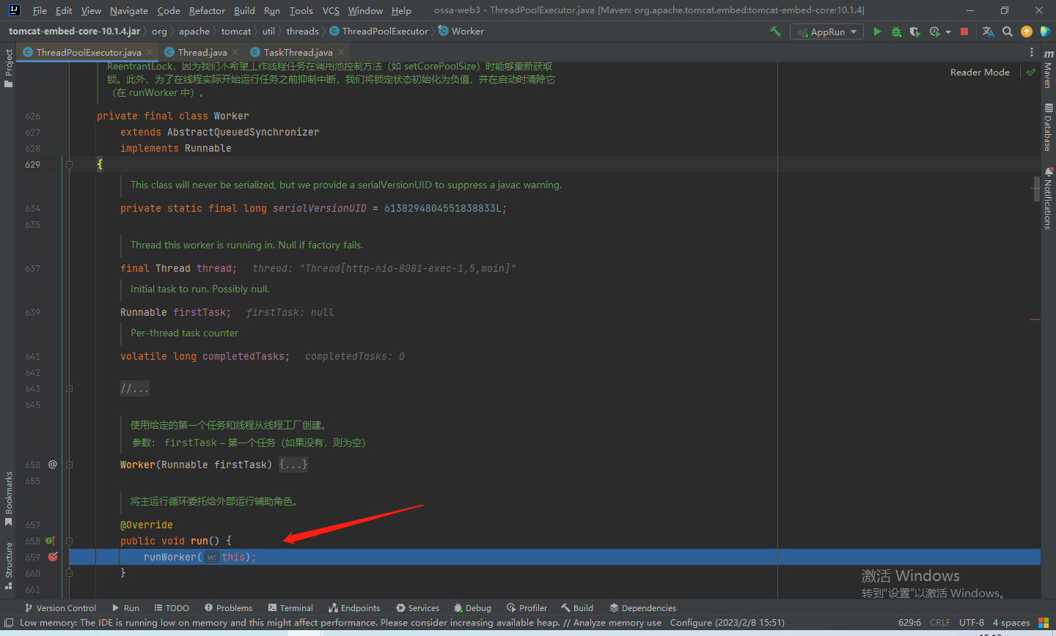Expand the folded constructor body {...}
Screen dimensions: 1056x636
click(293, 465)
